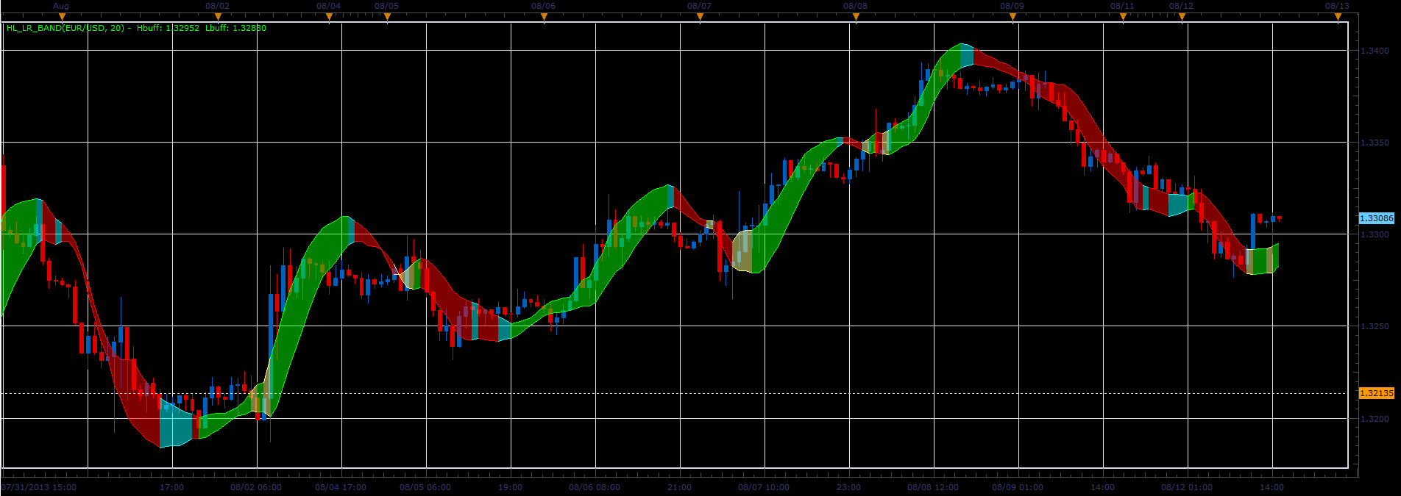Image resolution: width=1401 pixels, height=496 pixels.
Task: Click the 17:00 time axis label
Action: pos(171,487)
